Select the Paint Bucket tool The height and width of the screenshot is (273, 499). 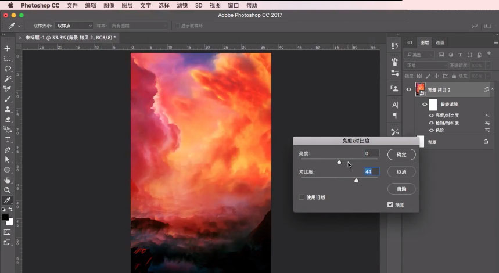pos(7,130)
